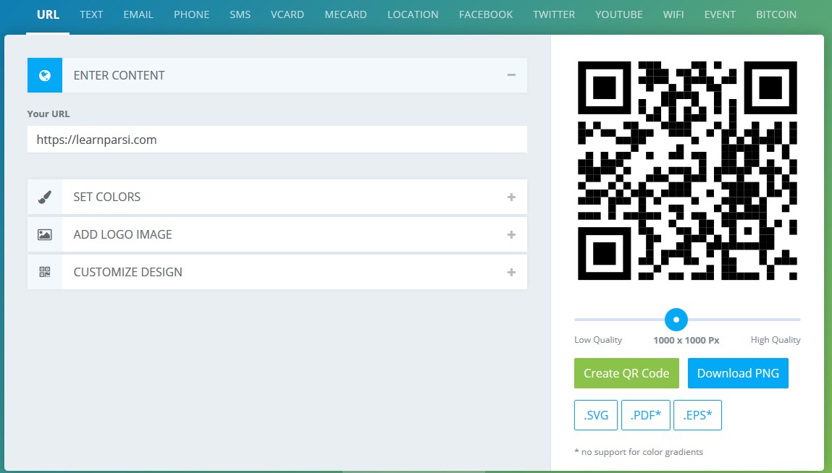Download the QR code as .EPS*
This screenshot has height=473, width=832.
point(697,415)
